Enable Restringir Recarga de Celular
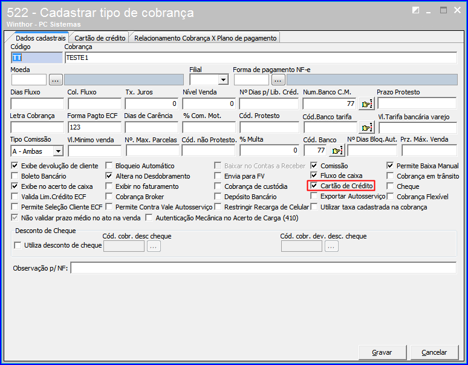This screenshot has height=365, width=468. tap(218, 206)
